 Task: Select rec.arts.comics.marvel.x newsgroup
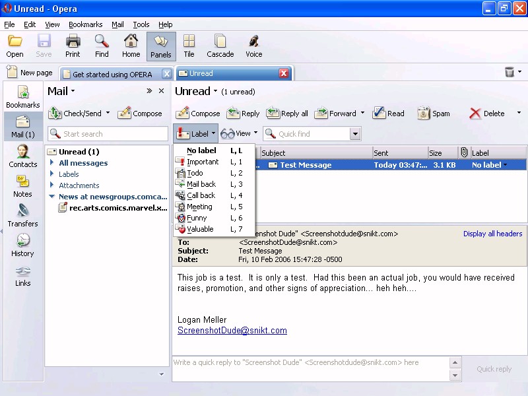113,208
